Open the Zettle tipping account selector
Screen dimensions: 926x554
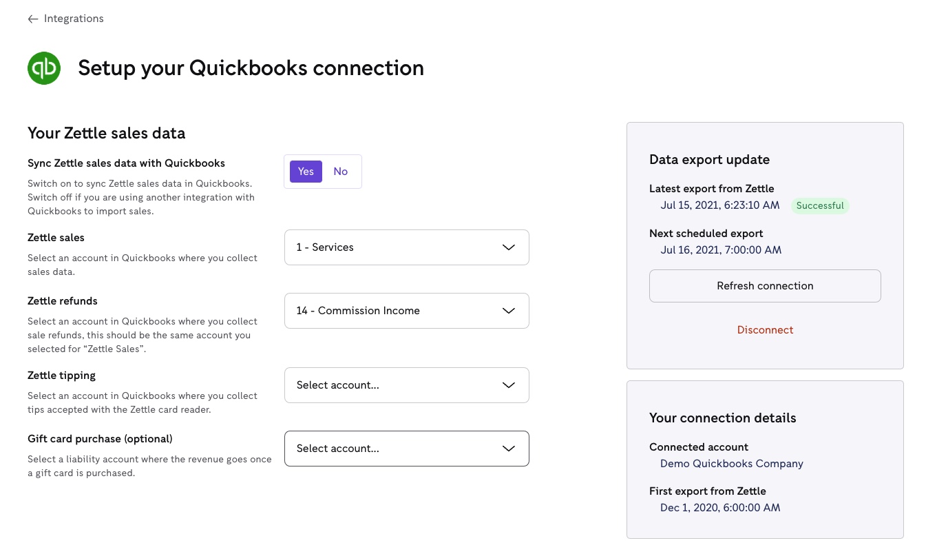click(406, 385)
